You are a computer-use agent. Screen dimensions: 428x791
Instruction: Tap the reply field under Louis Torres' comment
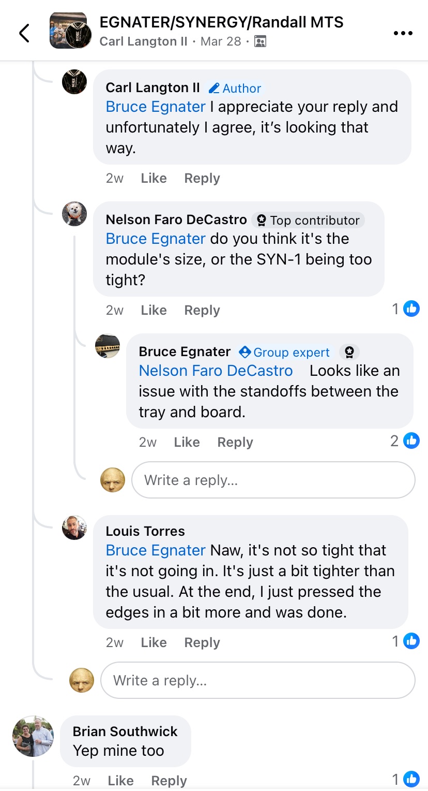pyautogui.click(x=257, y=680)
